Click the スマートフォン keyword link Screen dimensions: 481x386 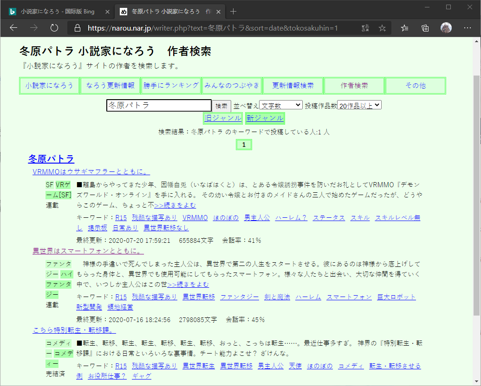click(x=349, y=297)
